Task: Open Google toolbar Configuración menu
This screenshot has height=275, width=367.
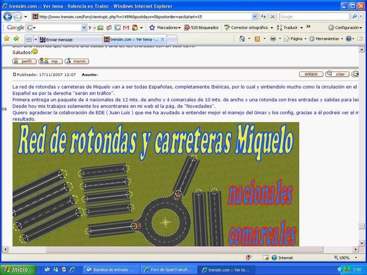Action: (345, 27)
